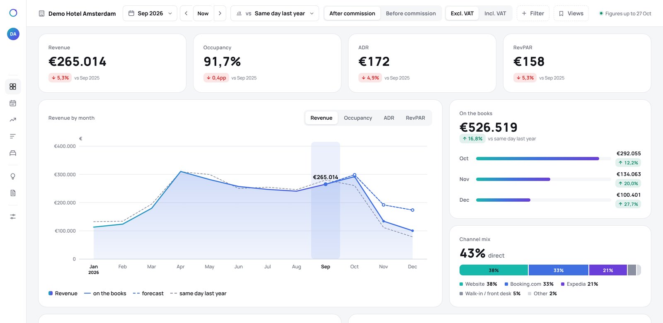This screenshot has width=663, height=323.
Task: Click the app logo circle icon
Action: (x=13, y=13)
